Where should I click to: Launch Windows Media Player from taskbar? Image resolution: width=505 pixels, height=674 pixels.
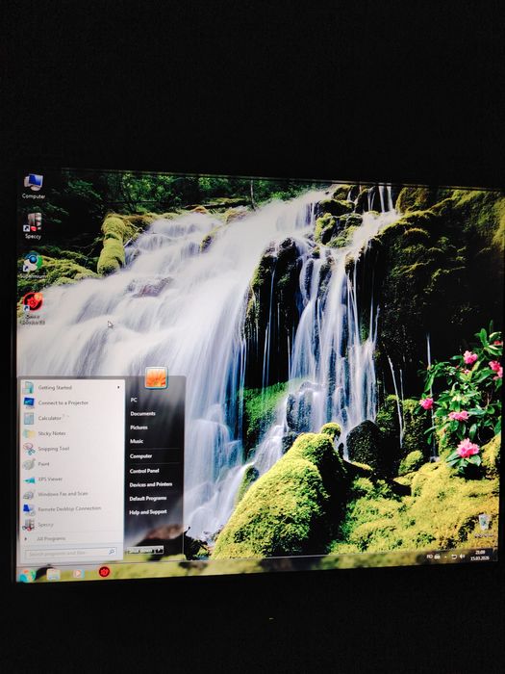click(78, 574)
